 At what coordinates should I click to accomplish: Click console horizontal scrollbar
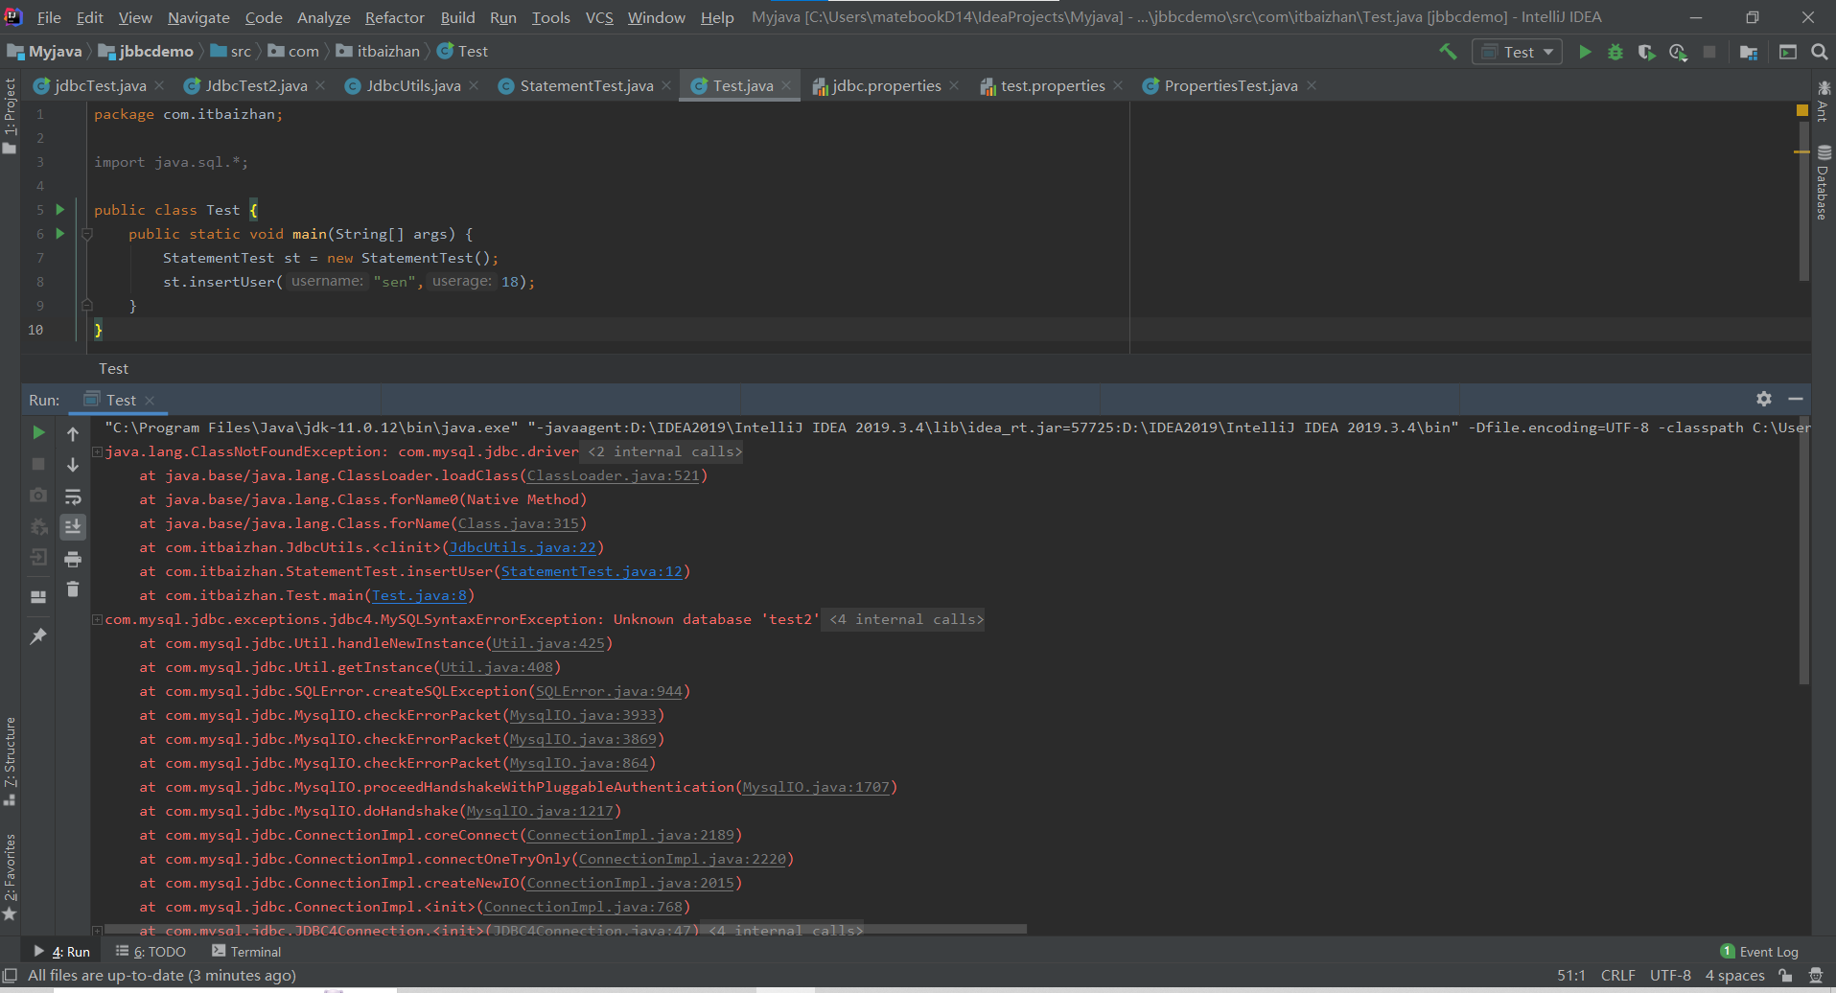566,930
